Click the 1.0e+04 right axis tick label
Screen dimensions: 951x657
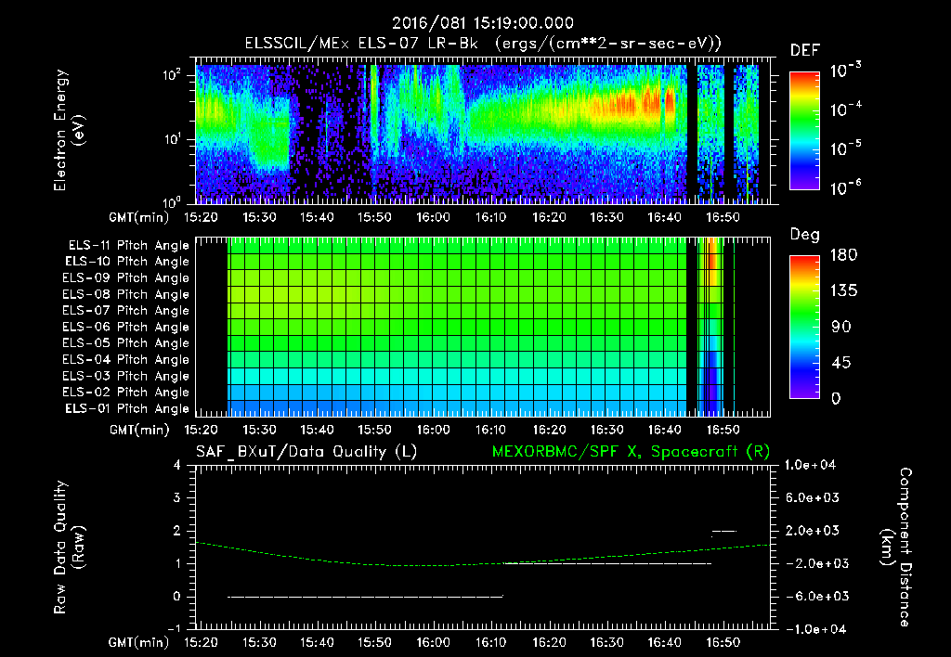pyautogui.click(x=810, y=466)
